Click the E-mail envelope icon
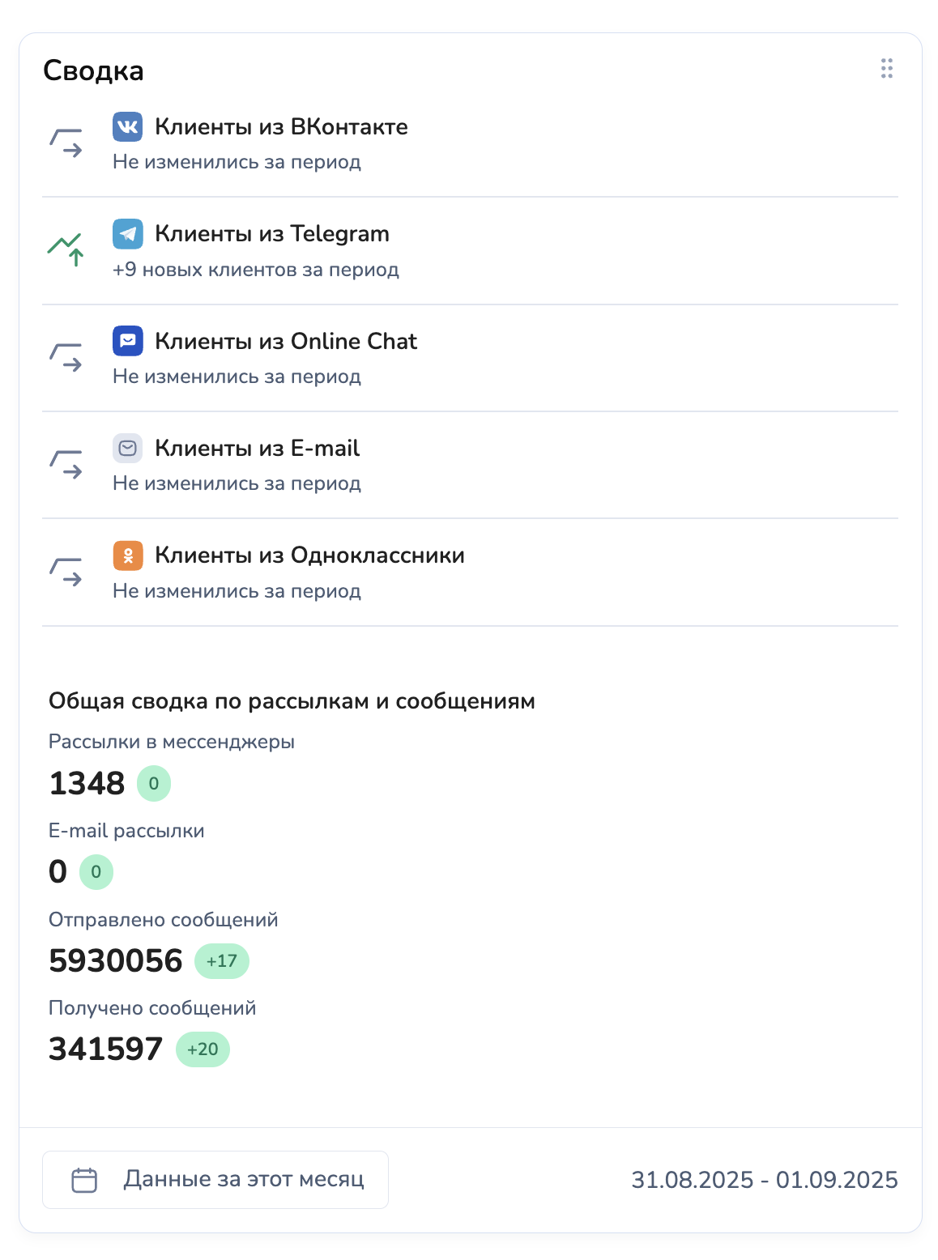The width and height of the screenshot is (938, 1260). (x=127, y=448)
